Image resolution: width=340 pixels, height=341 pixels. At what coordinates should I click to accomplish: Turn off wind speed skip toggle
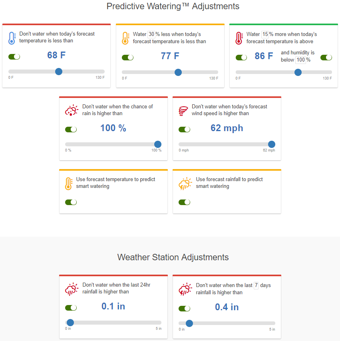[x=184, y=130]
